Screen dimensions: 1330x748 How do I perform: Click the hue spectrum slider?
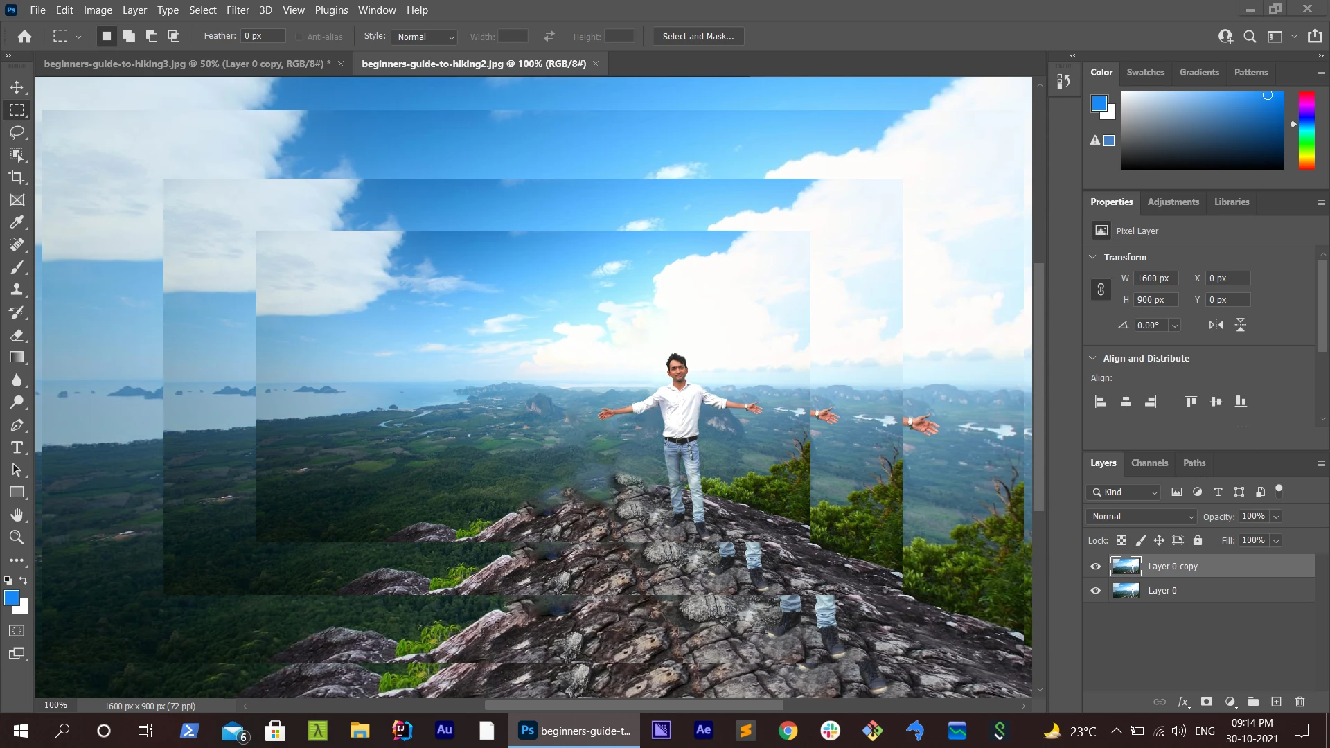[1306, 130]
